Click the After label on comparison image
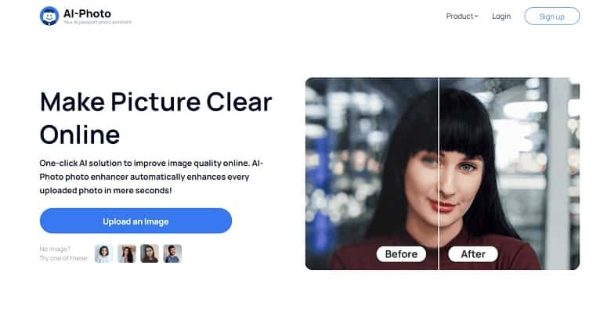This screenshot has width=611, height=316. point(473,254)
